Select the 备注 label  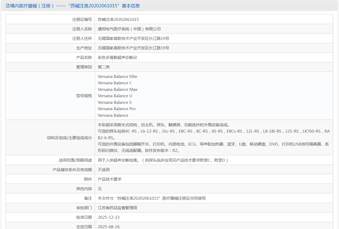tap(88, 198)
